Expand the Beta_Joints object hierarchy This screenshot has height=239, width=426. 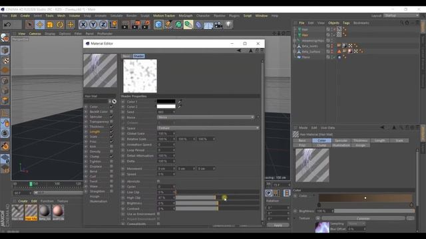pyautogui.click(x=294, y=46)
